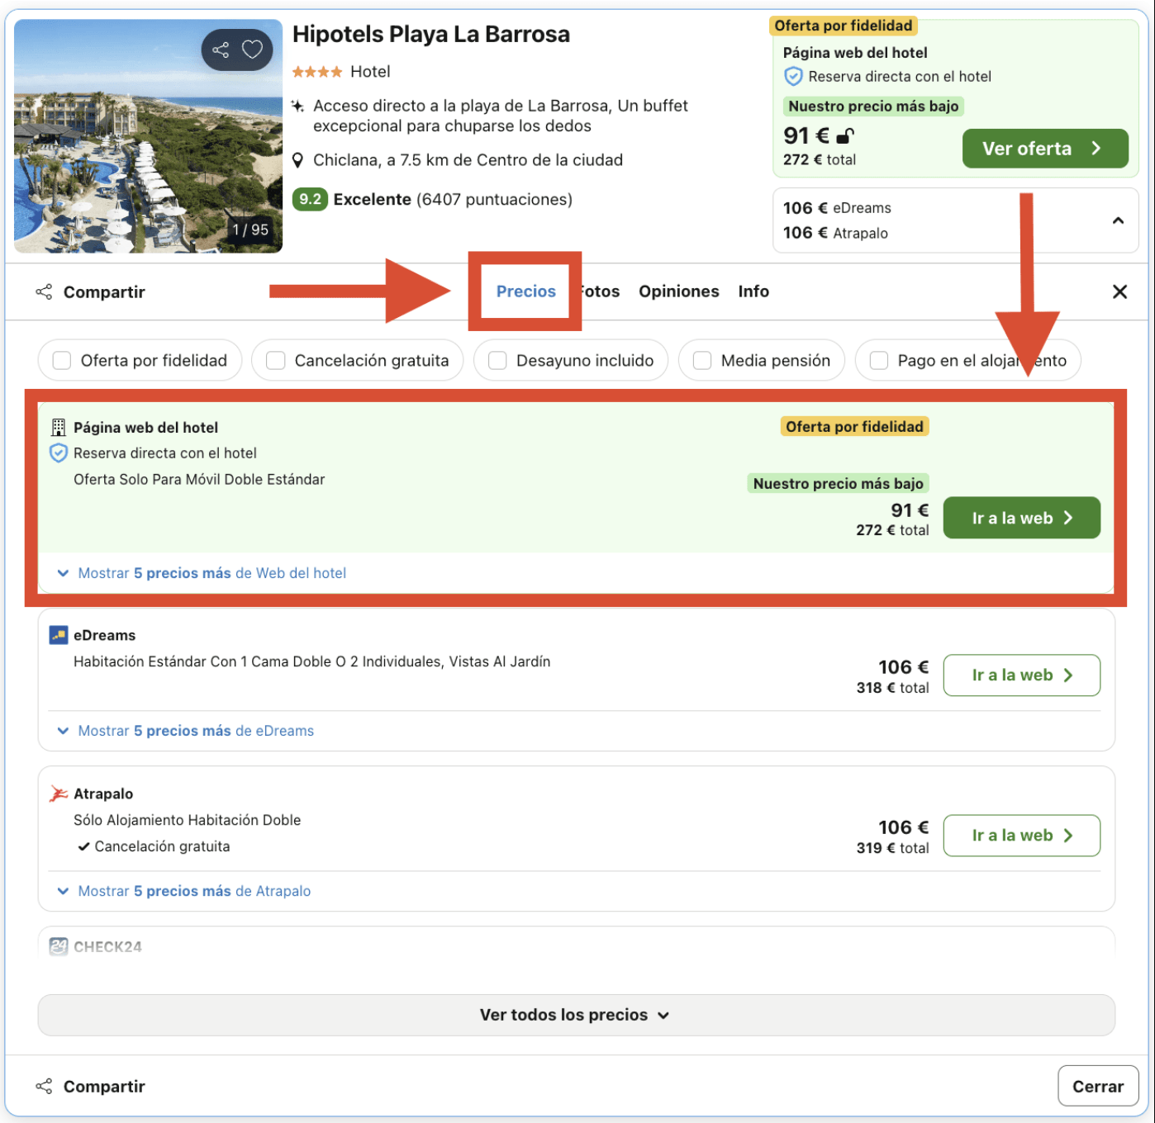Image resolution: width=1155 pixels, height=1123 pixels.
Task: Click Habitación Estándar Con 1 Cama Doble text
Action: (x=311, y=661)
